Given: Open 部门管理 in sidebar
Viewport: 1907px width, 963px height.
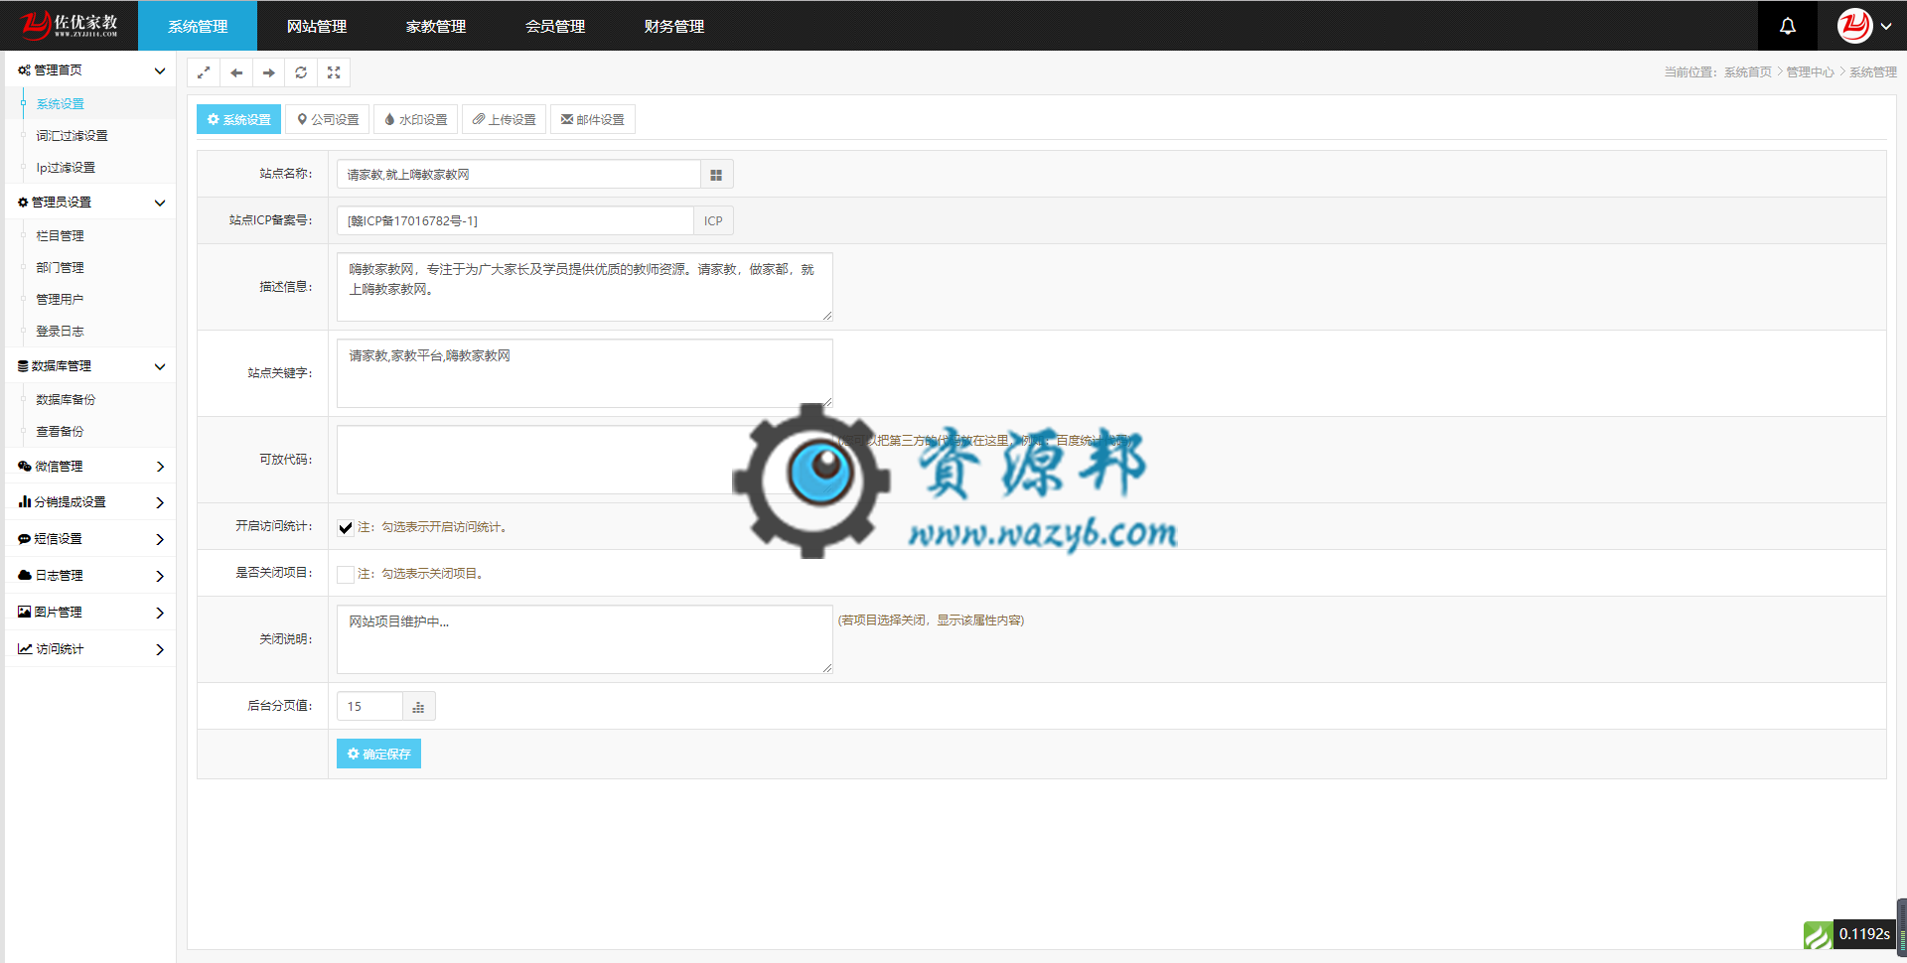Looking at the screenshot, I should 60,268.
